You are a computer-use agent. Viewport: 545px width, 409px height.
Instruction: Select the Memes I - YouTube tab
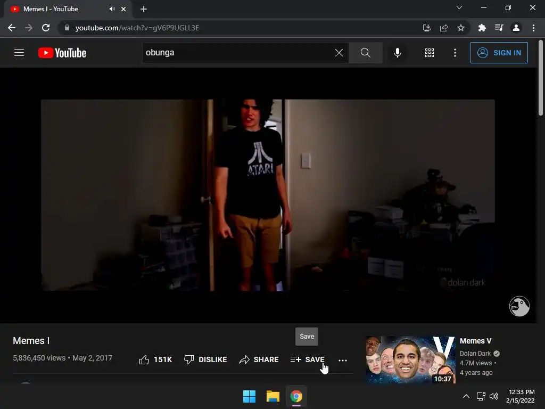51,9
